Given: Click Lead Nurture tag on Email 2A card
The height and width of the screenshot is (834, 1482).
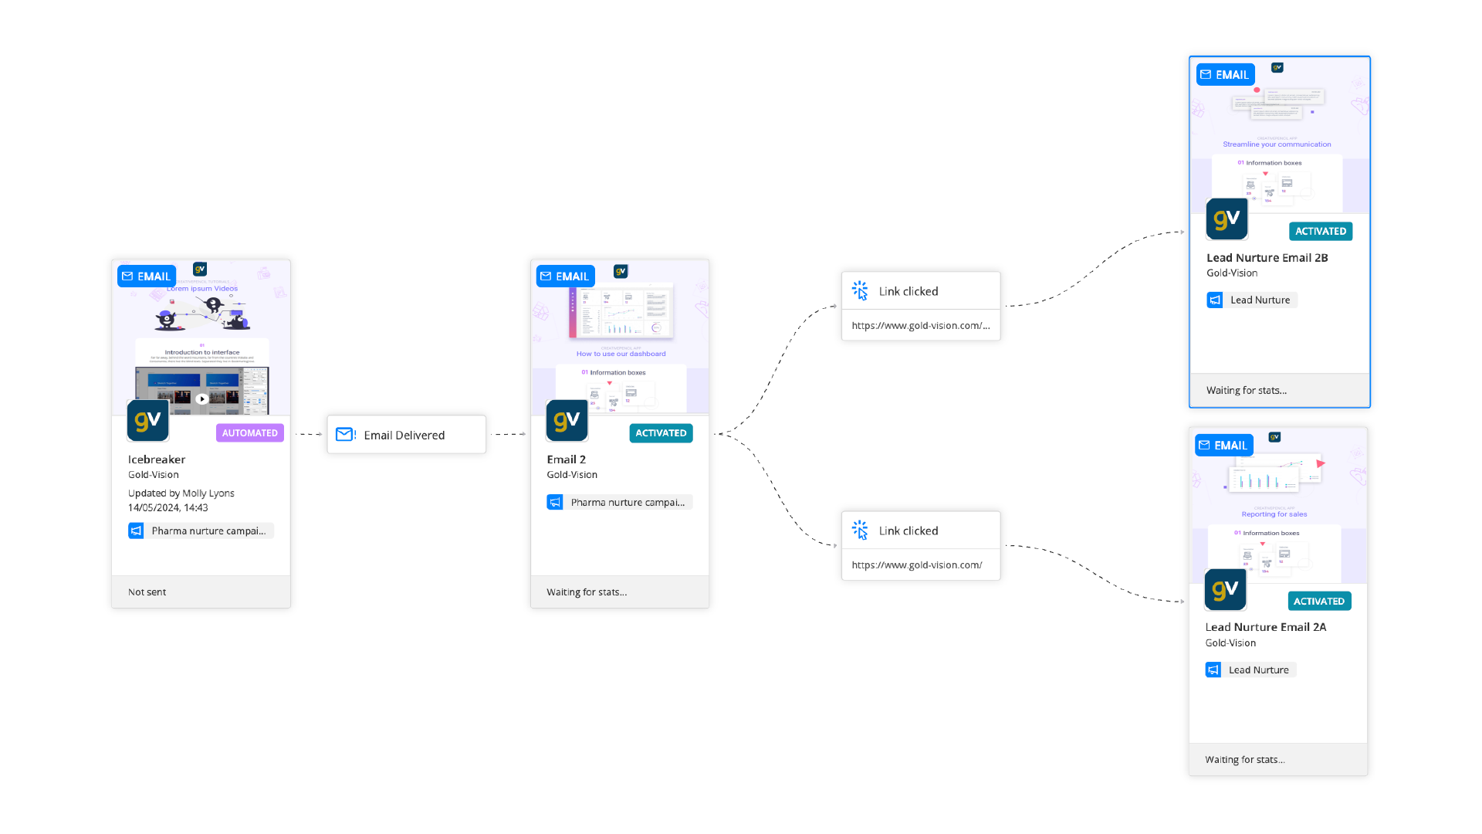Looking at the screenshot, I should [x=1250, y=670].
